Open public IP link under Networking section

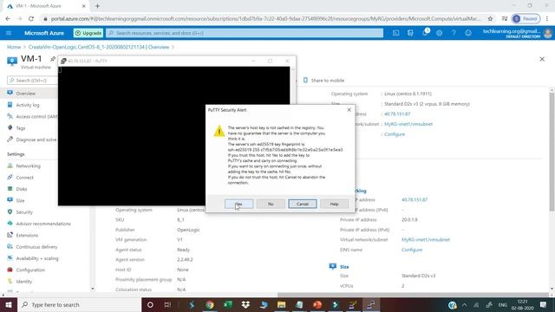(415, 200)
